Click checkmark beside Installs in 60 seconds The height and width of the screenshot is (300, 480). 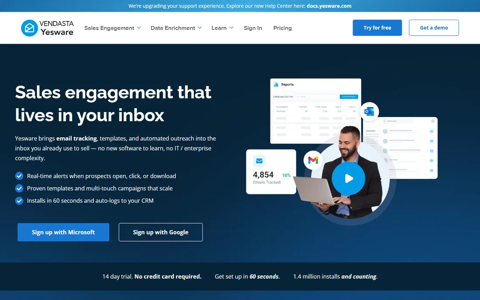pos(19,201)
